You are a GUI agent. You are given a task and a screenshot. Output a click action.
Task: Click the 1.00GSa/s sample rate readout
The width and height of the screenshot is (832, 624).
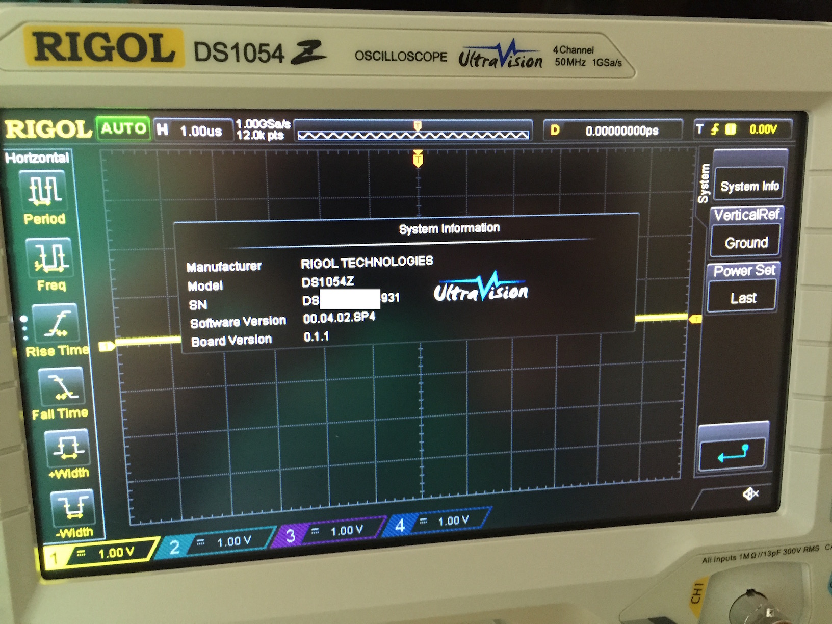pos(263,124)
